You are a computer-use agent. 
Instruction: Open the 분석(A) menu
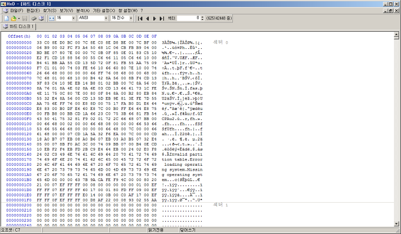pyautogui.click(x=83, y=11)
